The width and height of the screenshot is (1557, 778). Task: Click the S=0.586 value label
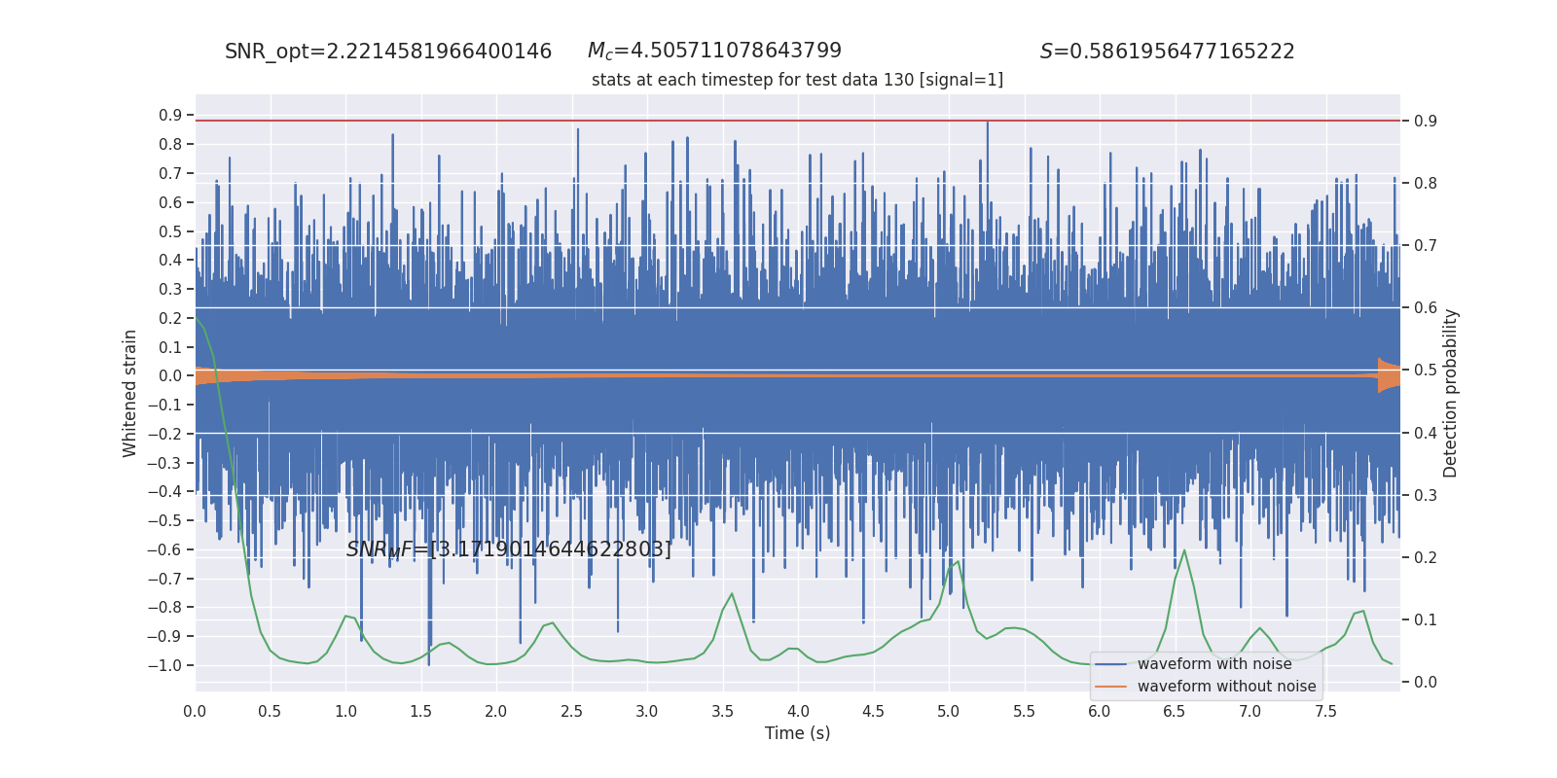(x=1167, y=52)
